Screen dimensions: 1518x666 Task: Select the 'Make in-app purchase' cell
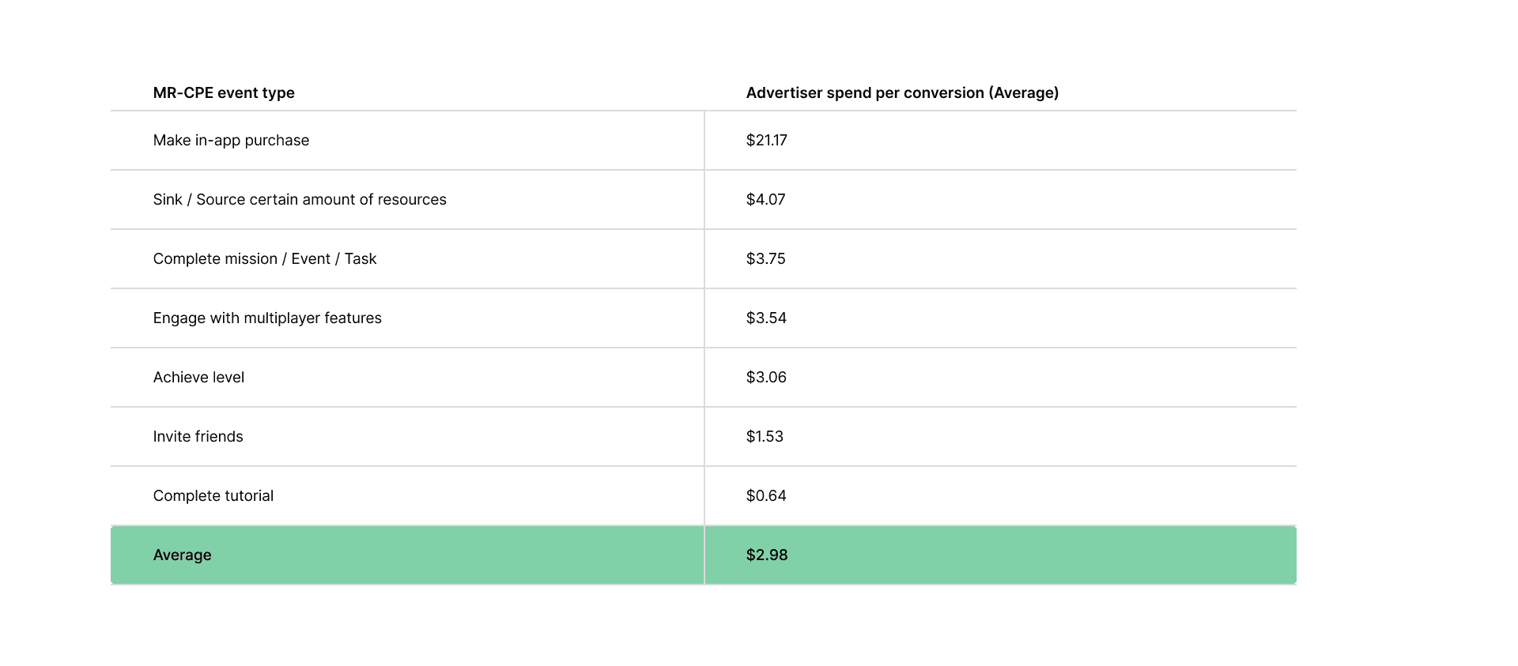click(231, 140)
